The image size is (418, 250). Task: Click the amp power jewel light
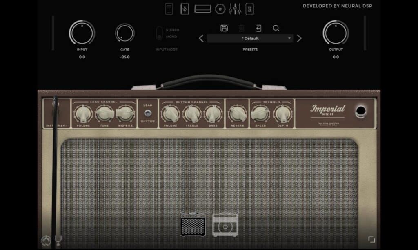361,112
